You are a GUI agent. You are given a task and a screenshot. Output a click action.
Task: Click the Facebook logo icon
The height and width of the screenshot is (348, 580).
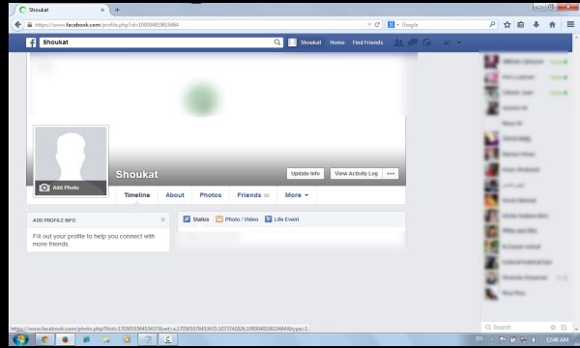tap(31, 43)
